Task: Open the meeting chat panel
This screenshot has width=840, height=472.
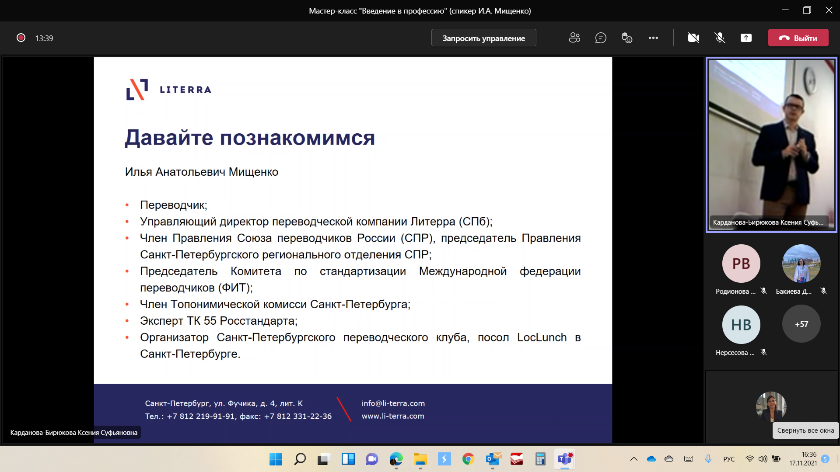Action: (601, 38)
